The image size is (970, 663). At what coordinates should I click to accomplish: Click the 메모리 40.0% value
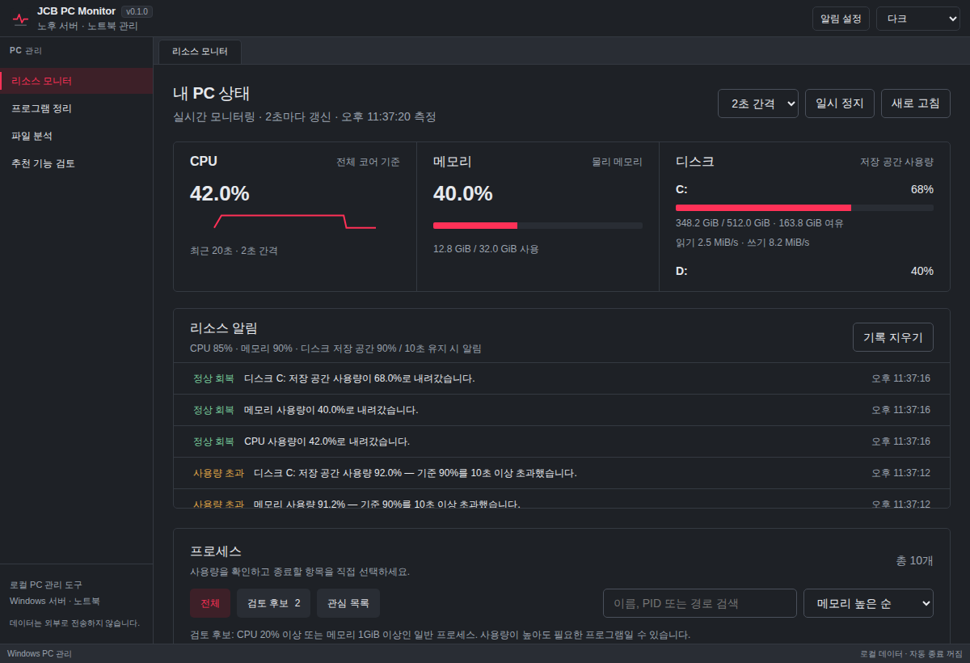pos(463,194)
